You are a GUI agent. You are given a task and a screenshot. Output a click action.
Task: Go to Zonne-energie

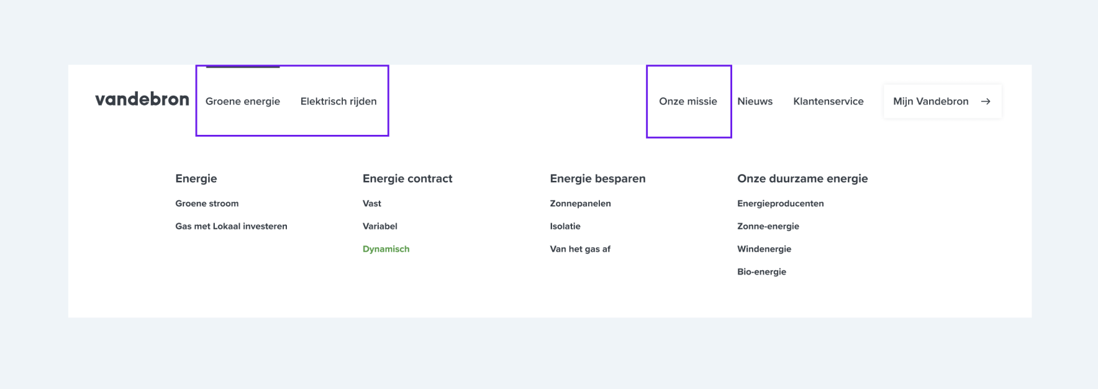(768, 226)
